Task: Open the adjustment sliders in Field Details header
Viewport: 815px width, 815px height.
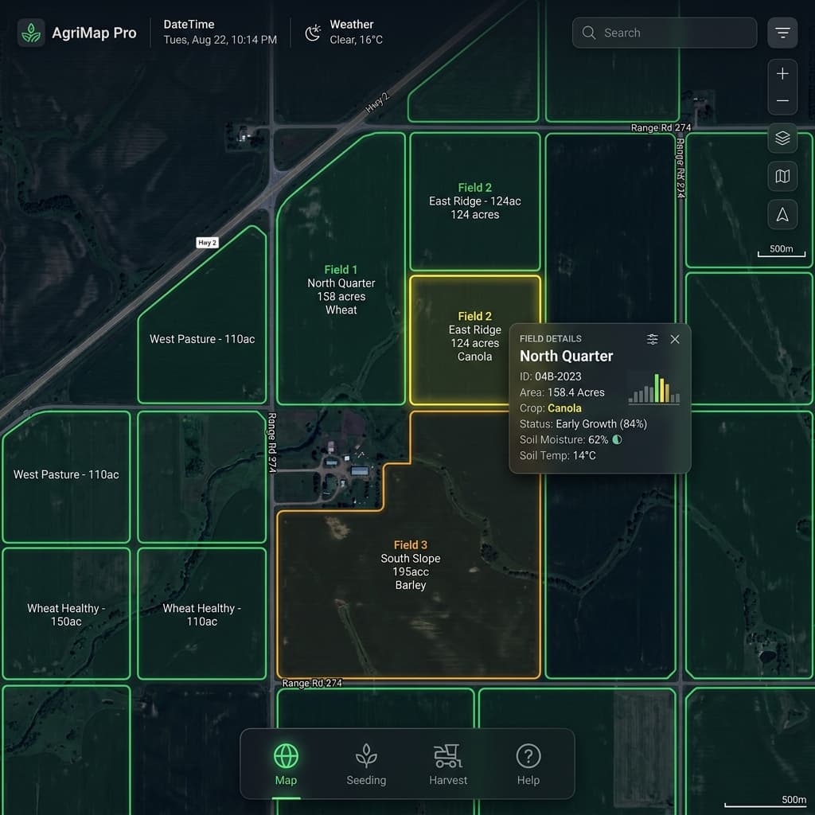Action: (x=652, y=338)
